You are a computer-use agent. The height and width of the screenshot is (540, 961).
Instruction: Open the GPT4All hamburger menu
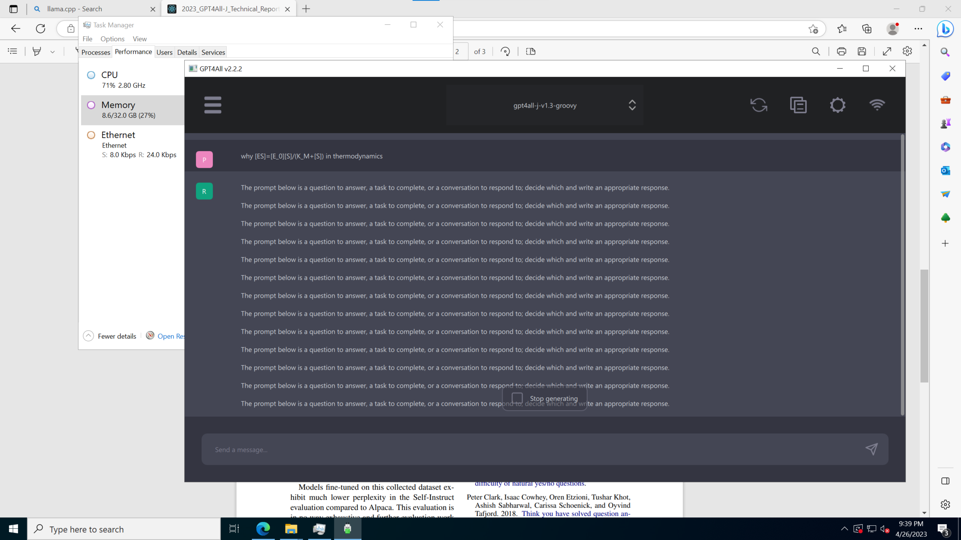pyautogui.click(x=213, y=105)
